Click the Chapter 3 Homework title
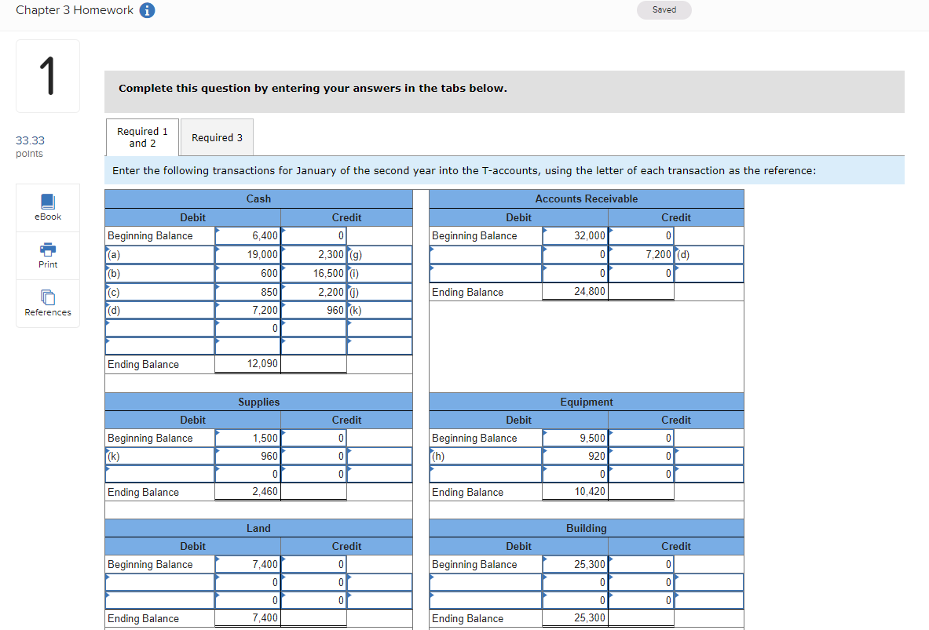Image resolution: width=929 pixels, height=630 pixels. (x=75, y=10)
